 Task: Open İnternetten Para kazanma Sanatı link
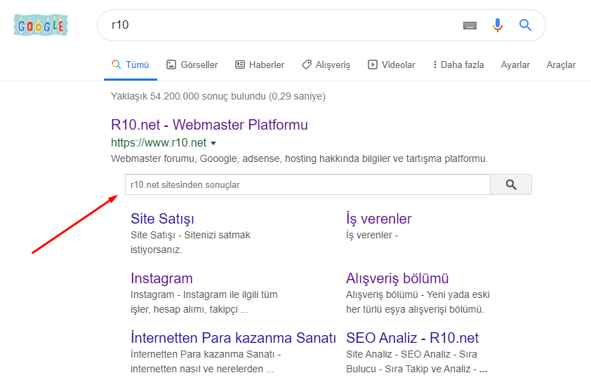click(x=233, y=338)
